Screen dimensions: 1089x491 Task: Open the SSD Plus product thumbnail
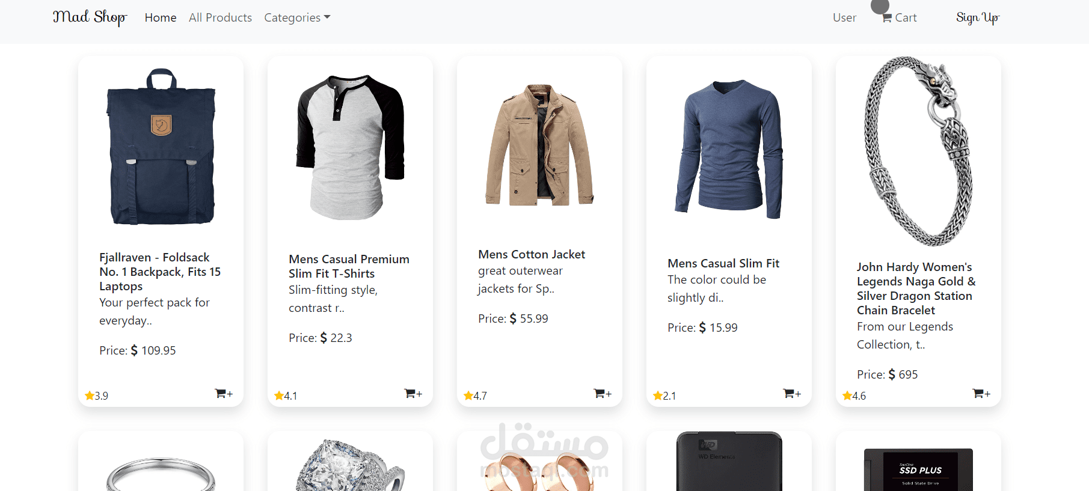tap(918, 470)
